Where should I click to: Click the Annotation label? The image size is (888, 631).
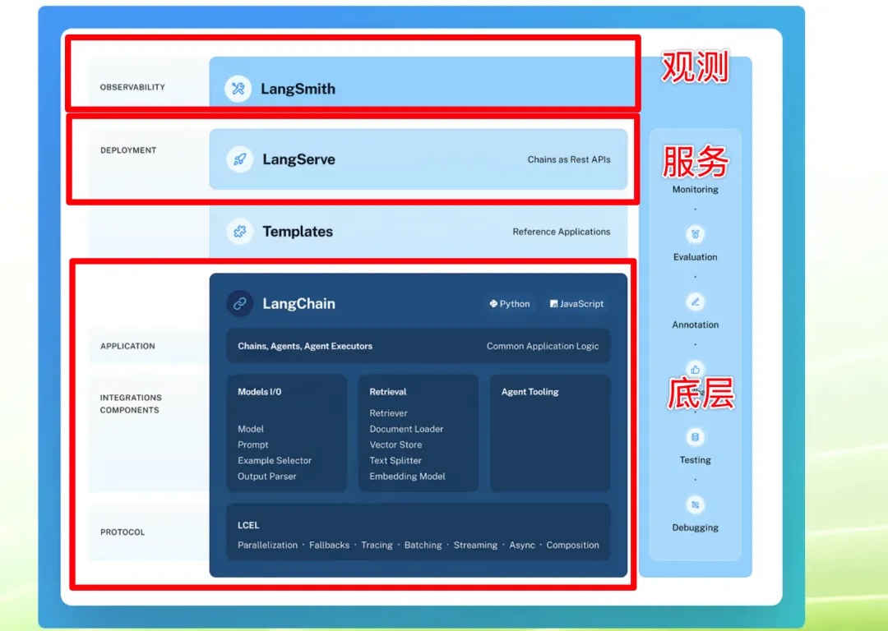click(695, 325)
